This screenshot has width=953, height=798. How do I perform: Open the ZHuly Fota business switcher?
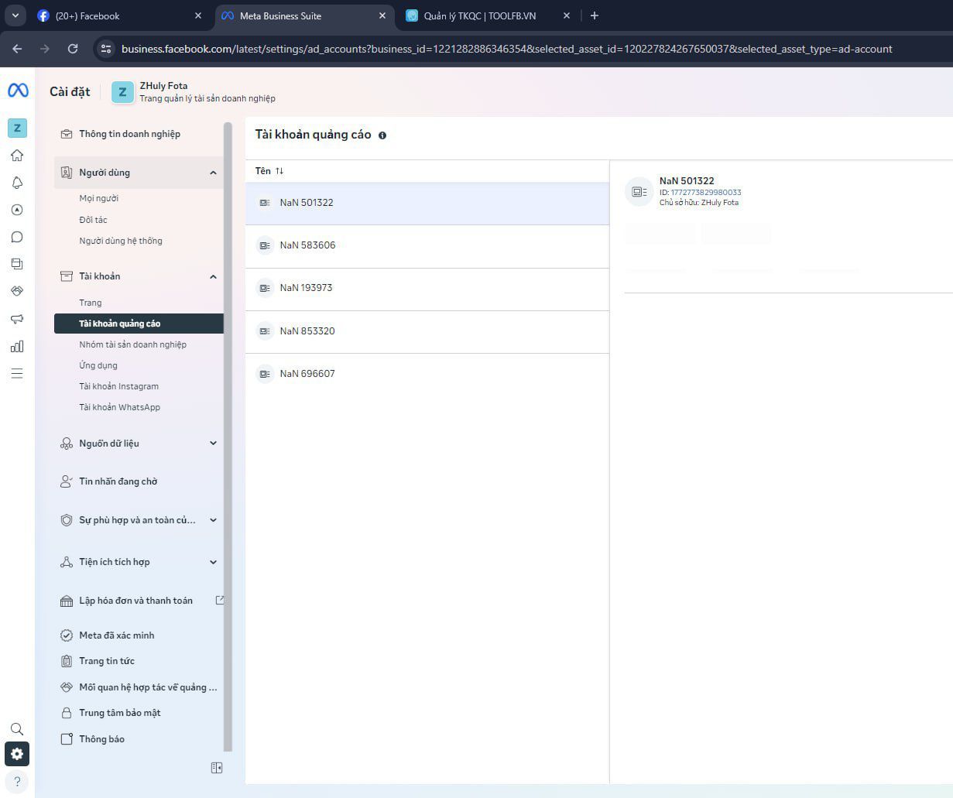pos(194,91)
